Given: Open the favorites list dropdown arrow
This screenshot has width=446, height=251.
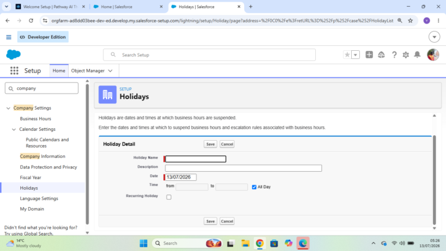Looking at the screenshot, I should [x=356, y=55].
